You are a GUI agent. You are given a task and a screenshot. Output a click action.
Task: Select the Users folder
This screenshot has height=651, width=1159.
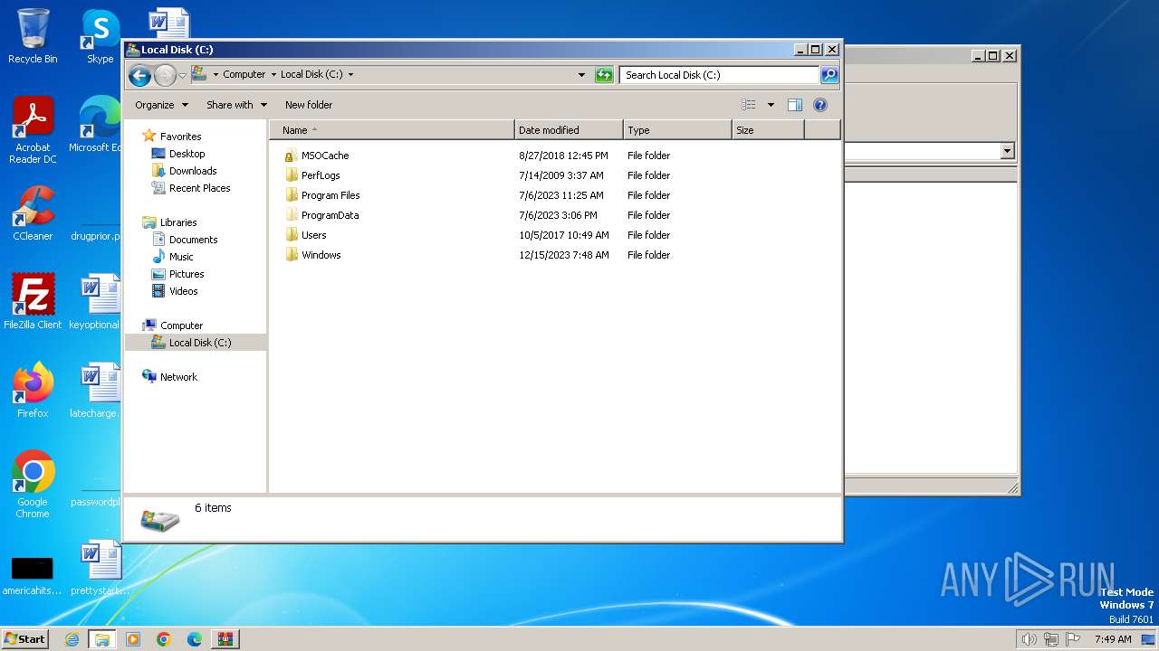(x=313, y=235)
